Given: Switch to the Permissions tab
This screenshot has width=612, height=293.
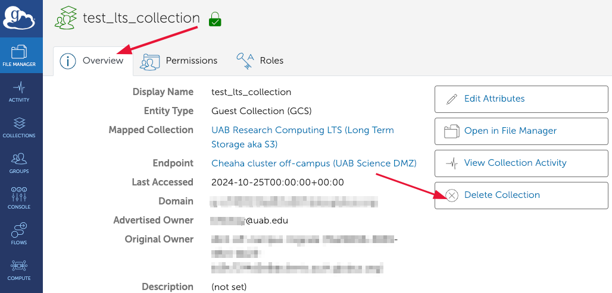Looking at the screenshot, I should [179, 61].
